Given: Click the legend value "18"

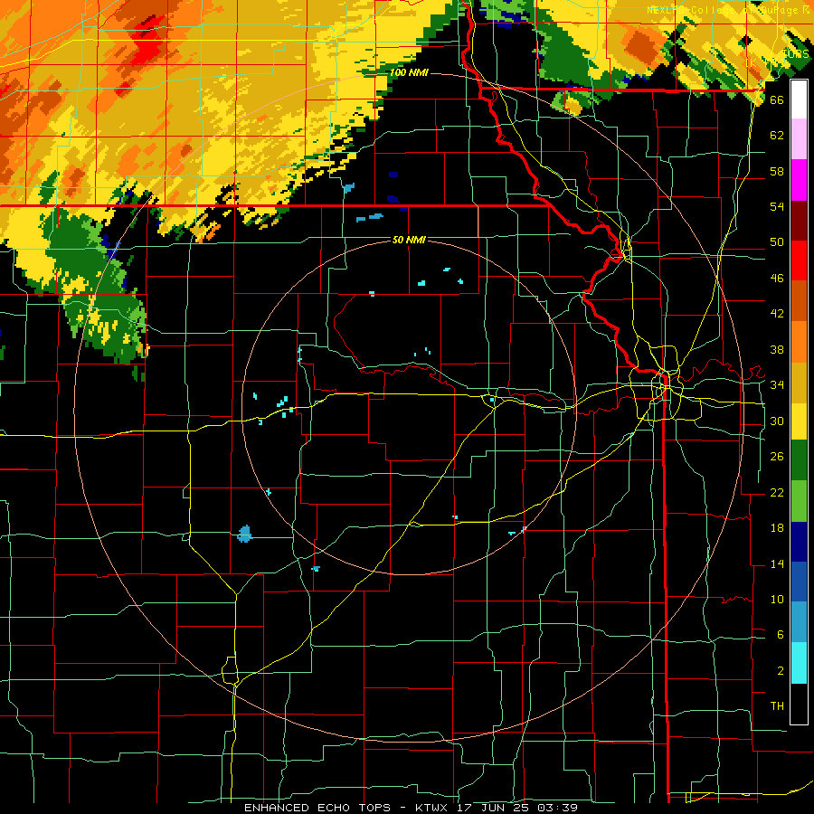Looking at the screenshot, I should click(777, 528).
